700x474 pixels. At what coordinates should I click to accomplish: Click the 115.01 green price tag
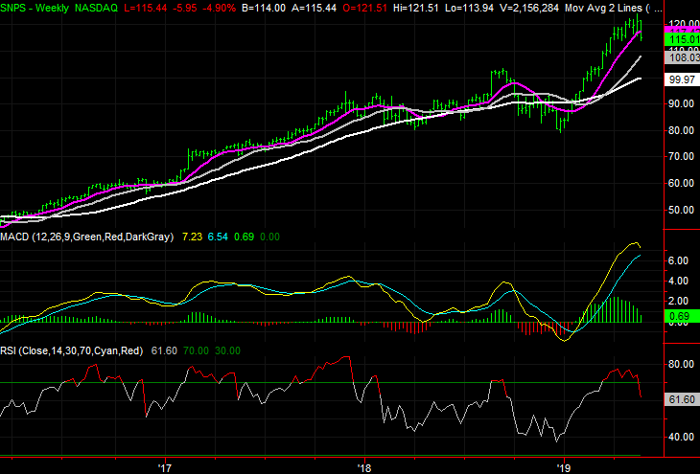tap(682, 39)
